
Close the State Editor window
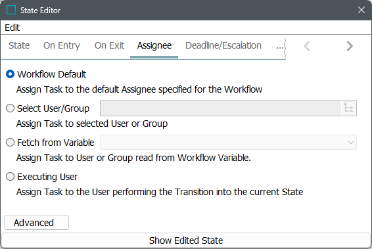pyautogui.click(x=361, y=10)
